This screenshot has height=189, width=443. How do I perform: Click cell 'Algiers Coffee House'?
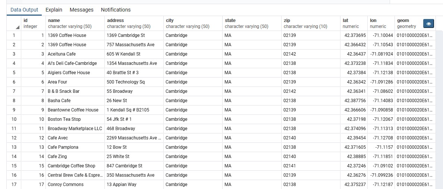pos(75,73)
